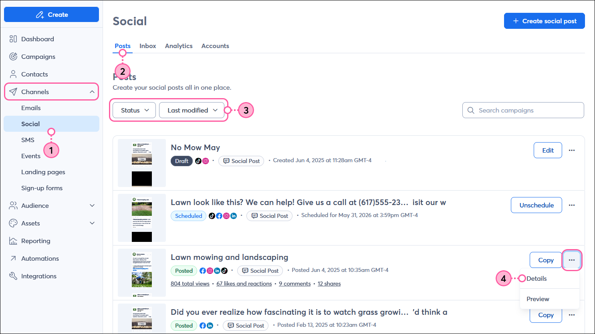Open Contacts via its sidebar icon
This screenshot has width=595, height=334.
[13, 74]
